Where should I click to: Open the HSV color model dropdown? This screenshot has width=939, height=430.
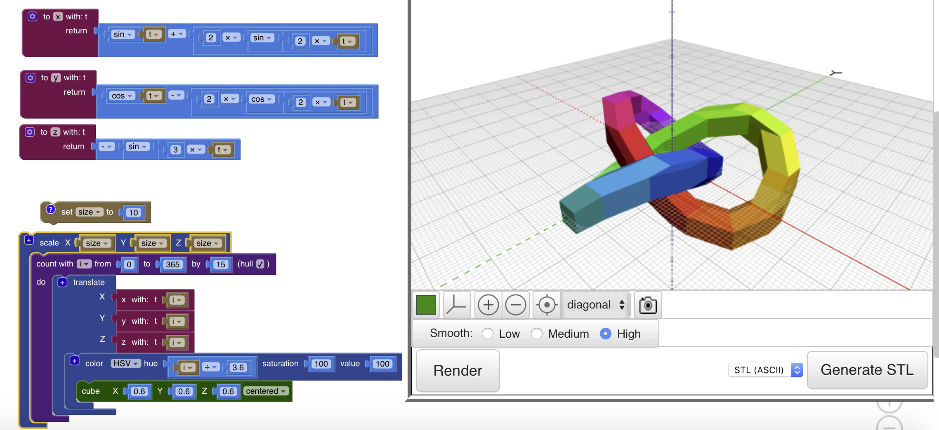[126, 363]
